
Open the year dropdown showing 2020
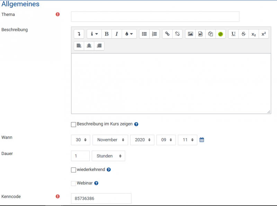[x=142, y=140]
